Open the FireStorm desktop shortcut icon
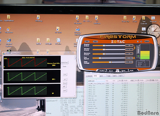Viewport: 160px width, 116px height. pos(9,30)
